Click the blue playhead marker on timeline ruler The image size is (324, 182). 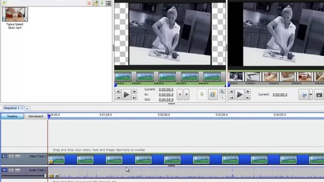[49, 117]
